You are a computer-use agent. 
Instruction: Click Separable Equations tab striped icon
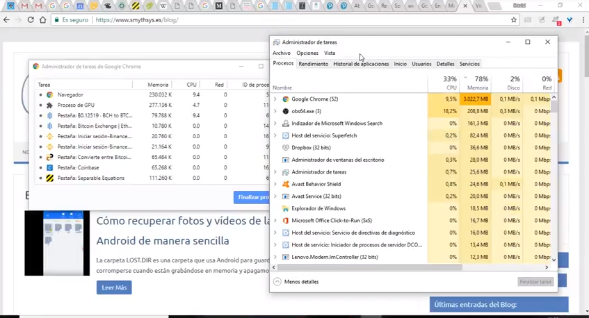[49, 178]
